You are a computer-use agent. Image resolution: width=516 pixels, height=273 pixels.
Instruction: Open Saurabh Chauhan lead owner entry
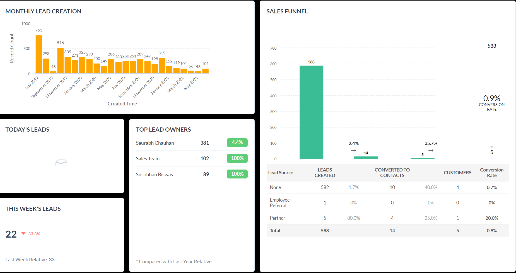tap(155, 143)
